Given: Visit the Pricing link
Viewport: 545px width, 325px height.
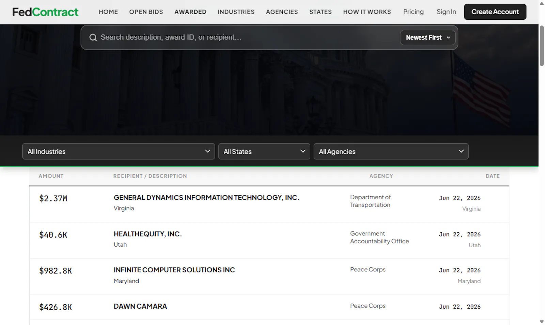Looking at the screenshot, I should tap(414, 12).
